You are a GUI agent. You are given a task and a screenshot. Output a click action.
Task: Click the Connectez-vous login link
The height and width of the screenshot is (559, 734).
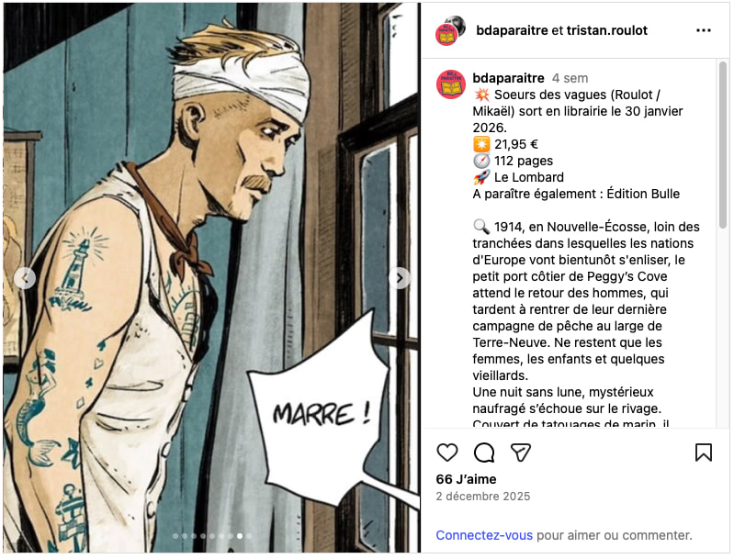pos(484,535)
